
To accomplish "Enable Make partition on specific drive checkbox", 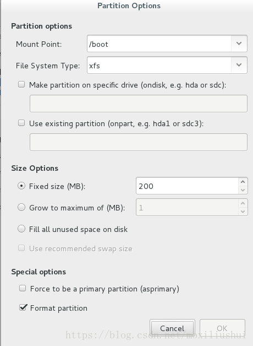I will pos(21,84).
